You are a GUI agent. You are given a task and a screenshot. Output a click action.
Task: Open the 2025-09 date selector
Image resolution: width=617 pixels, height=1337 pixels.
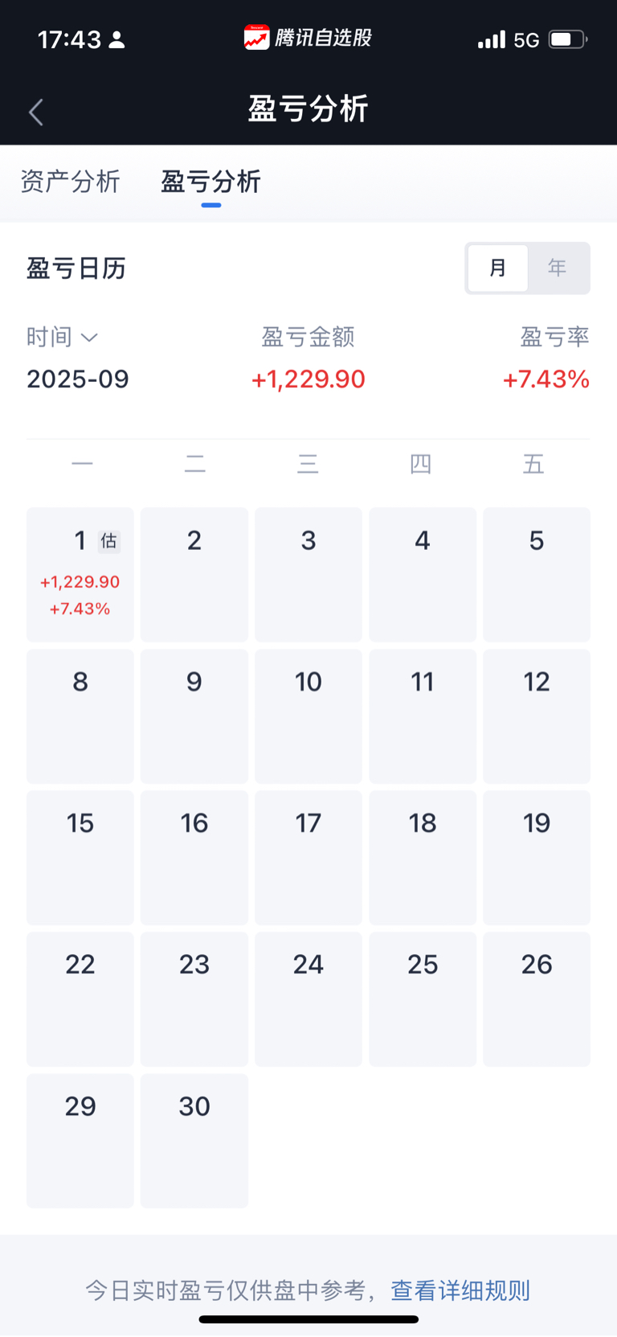coord(78,379)
